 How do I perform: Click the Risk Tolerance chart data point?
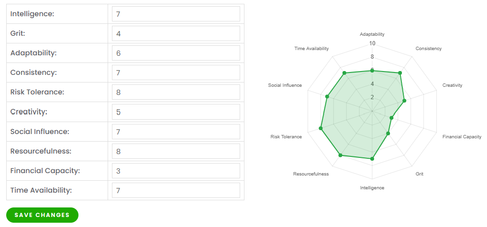(x=321, y=128)
